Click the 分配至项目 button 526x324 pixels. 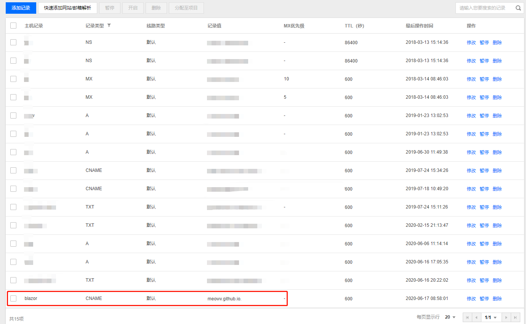[x=186, y=8]
